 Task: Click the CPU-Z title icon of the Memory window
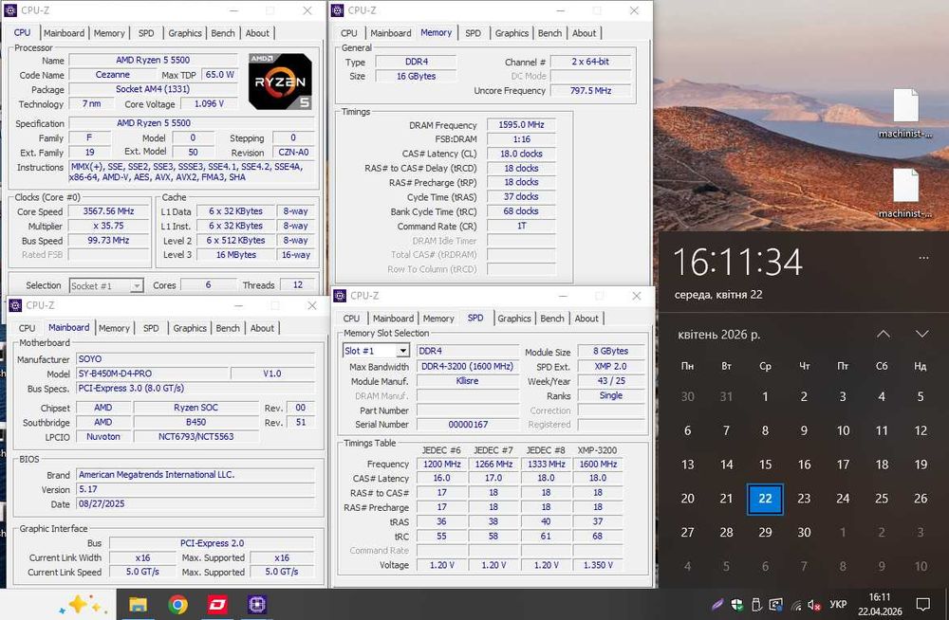click(x=339, y=10)
